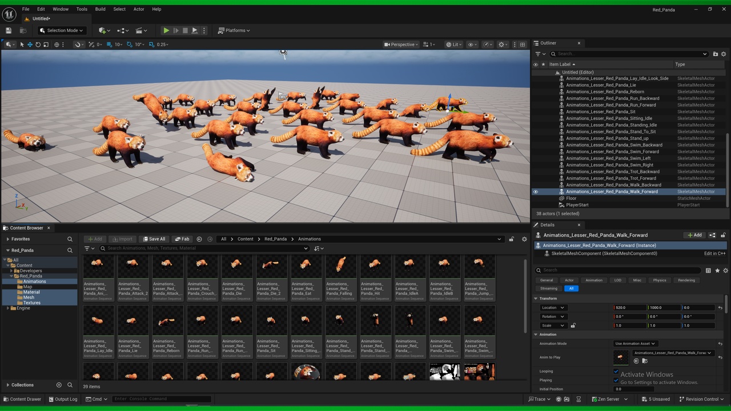Open the viewport settings gear dropdown

503,45
